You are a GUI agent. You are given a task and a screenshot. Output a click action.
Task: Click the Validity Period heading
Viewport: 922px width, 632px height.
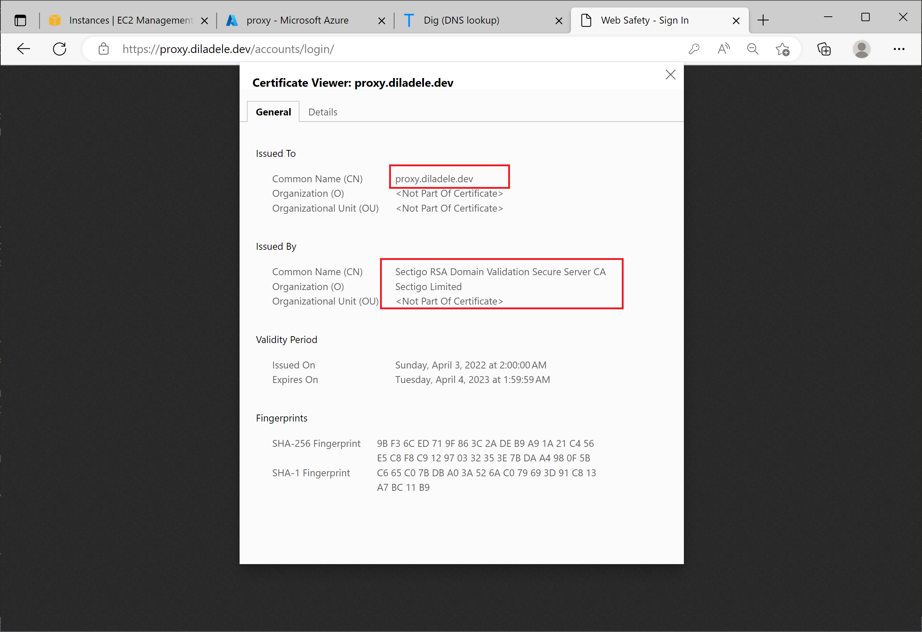pyautogui.click(x=286, y=340)
